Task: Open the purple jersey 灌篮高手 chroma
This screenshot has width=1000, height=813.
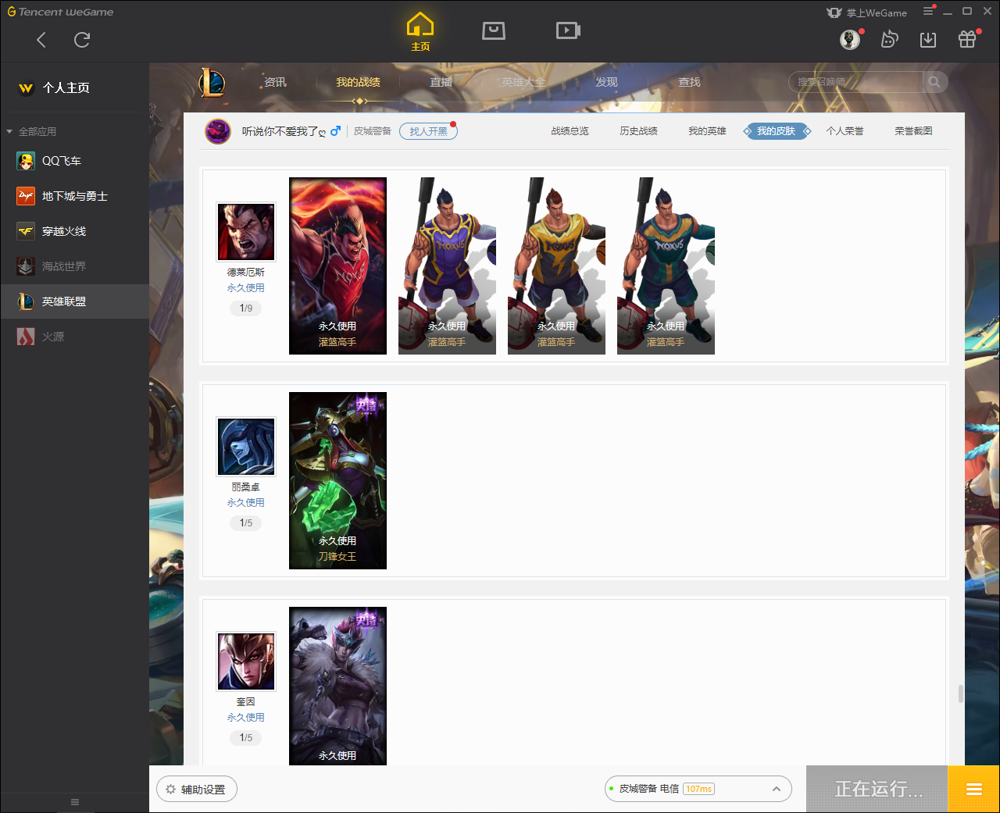Action: click(x=447, y=266)
